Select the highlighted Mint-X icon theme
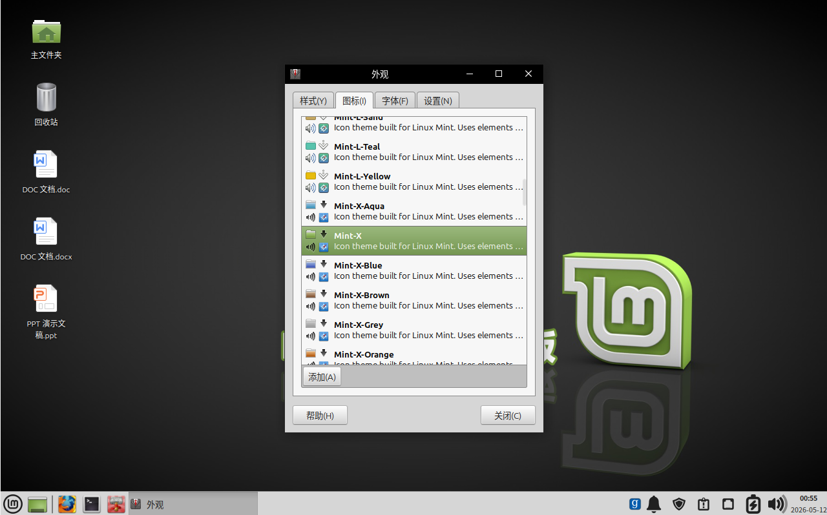This screenshot has width=827, height=515. coord(414,241)
